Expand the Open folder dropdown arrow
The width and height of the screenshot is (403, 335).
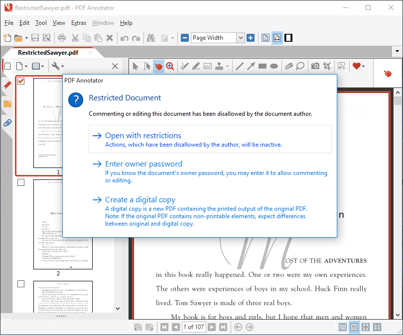tap(26, 38)
